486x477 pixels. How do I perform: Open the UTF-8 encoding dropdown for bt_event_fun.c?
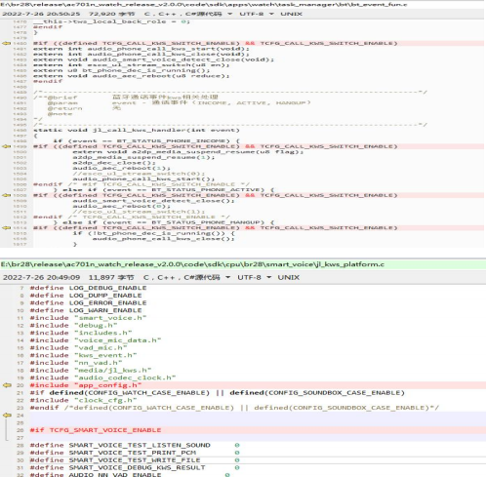pyautogui.click(x=271, y=14)
